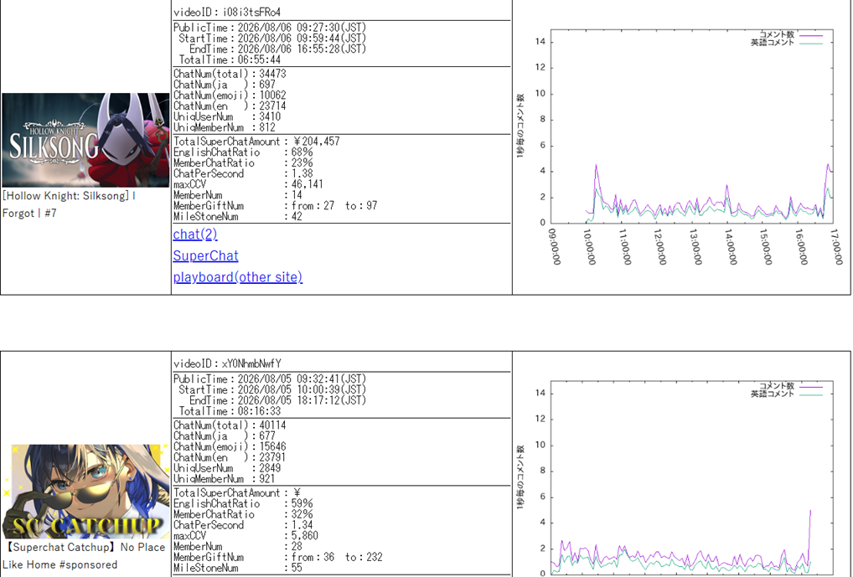Click the Superchat Catchup stream comment graph
The height and width of the screenshot is (577, 853).
tap(681, 477)
